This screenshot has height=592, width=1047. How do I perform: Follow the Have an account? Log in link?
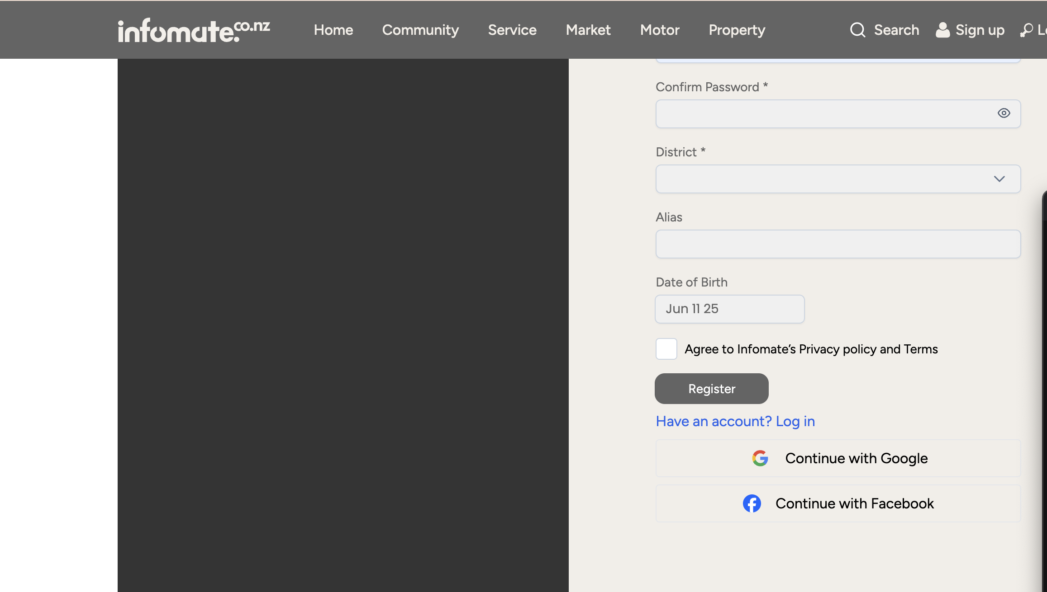click(x=735, y=421)
